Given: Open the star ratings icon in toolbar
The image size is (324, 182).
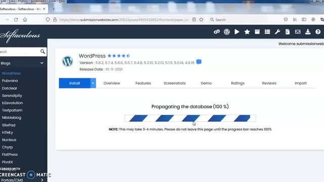Looking at the screenshot, I should (247, 32).
